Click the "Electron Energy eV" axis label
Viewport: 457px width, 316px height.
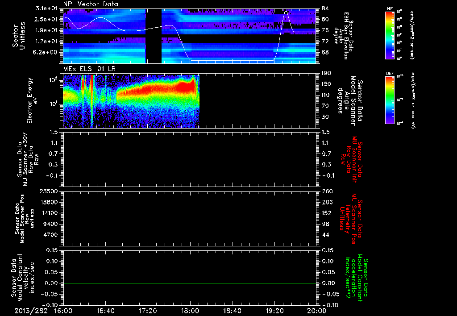coord(32,100)
